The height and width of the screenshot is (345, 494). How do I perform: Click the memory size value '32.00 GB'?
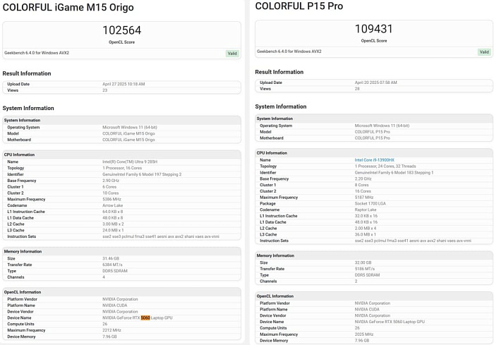[x=363, y=262]
